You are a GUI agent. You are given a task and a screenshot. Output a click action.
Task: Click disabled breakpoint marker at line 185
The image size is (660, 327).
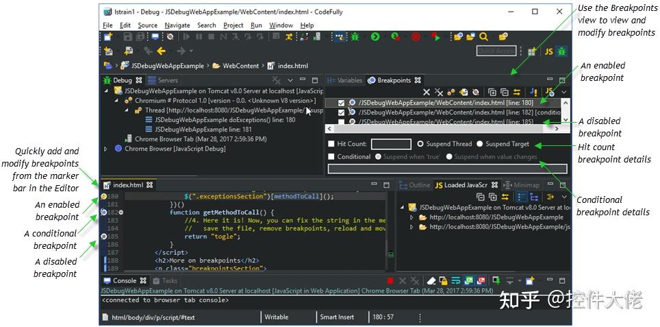(104, 237)
